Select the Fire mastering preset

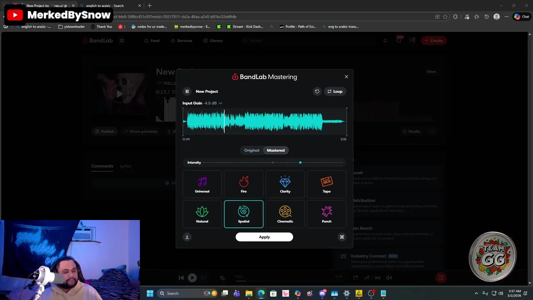pos(244,184)
